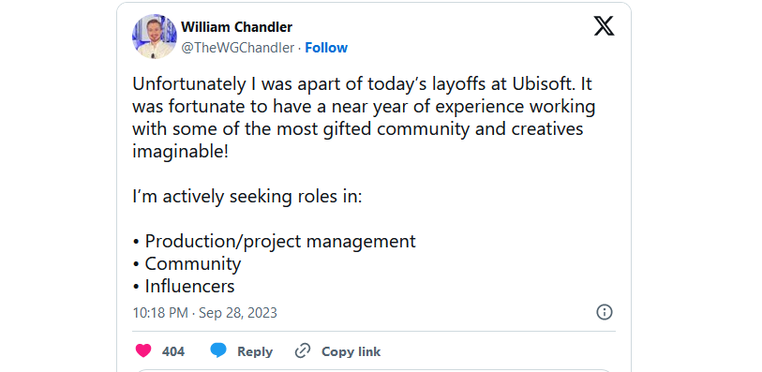Click the word imaginable! in the tweet
Image resolution: width=762 pixels, height=372 pixels.
point(180,152)
